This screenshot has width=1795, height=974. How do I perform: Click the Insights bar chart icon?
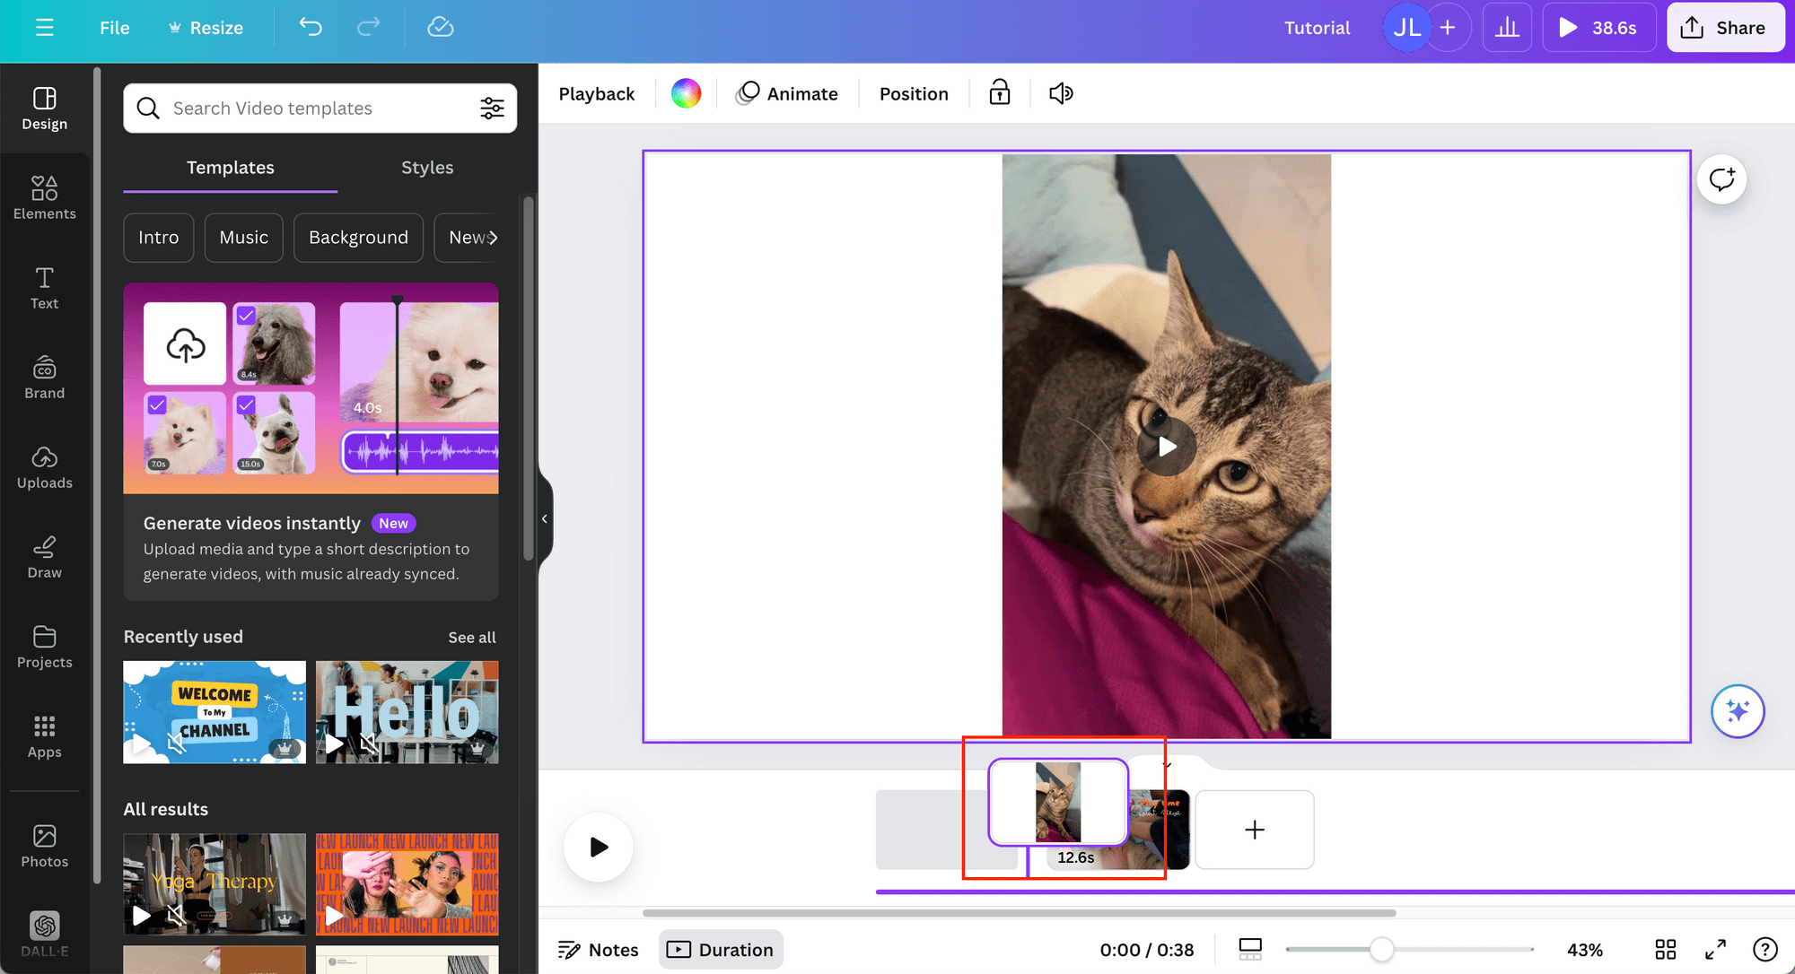(x=1507, y=28)
